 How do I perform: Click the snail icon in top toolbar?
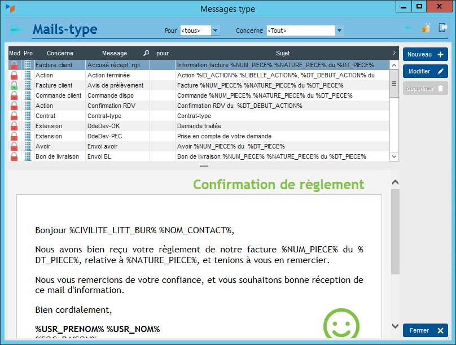pyautogui.click(x=426, y=28)
